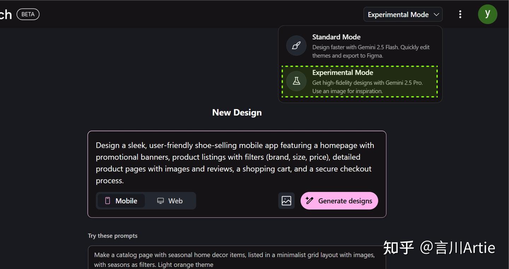Select Experimental Mode option in dropdown list
Screen dimensions: 509x269
tap(359, 81)
